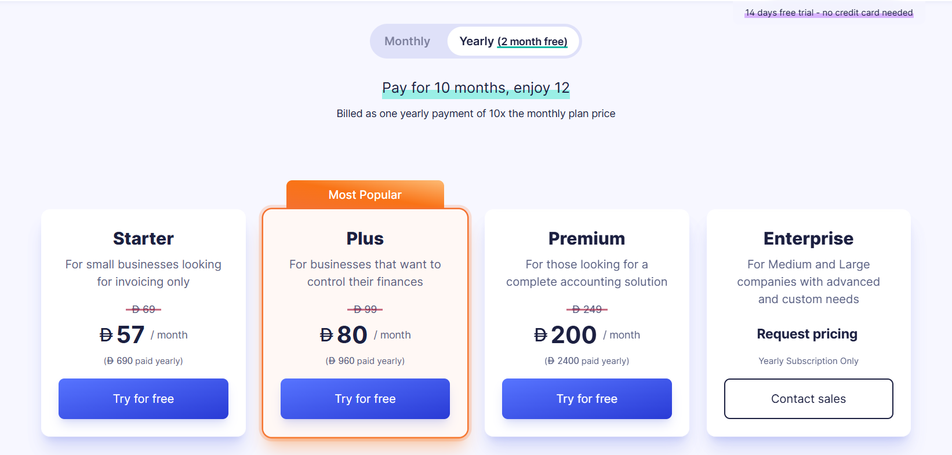This screenshot has height=455, width=952.
Task: Click the '2 month free' underlined text
Action: click(x=532, y=42)
